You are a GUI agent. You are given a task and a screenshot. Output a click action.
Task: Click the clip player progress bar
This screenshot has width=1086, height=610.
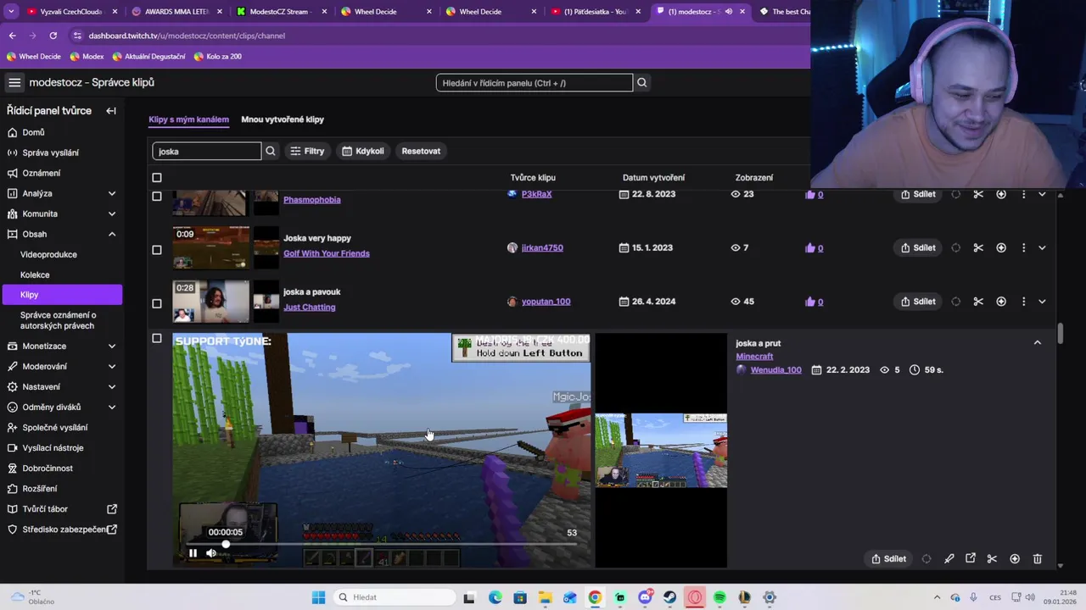coord(382,544)
